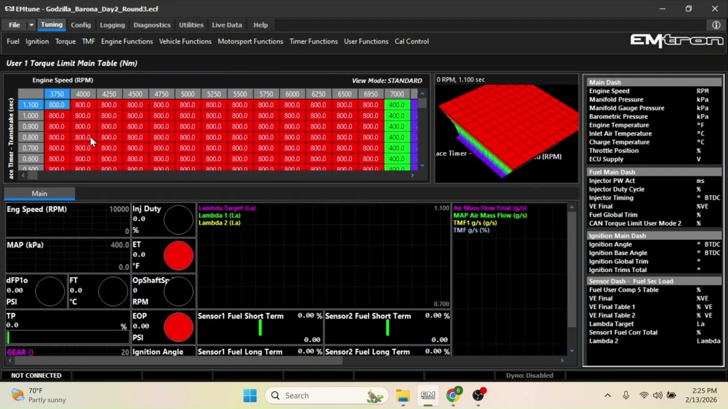Open the TMF submenu
The image size is (728, 409).
(88, 41)
